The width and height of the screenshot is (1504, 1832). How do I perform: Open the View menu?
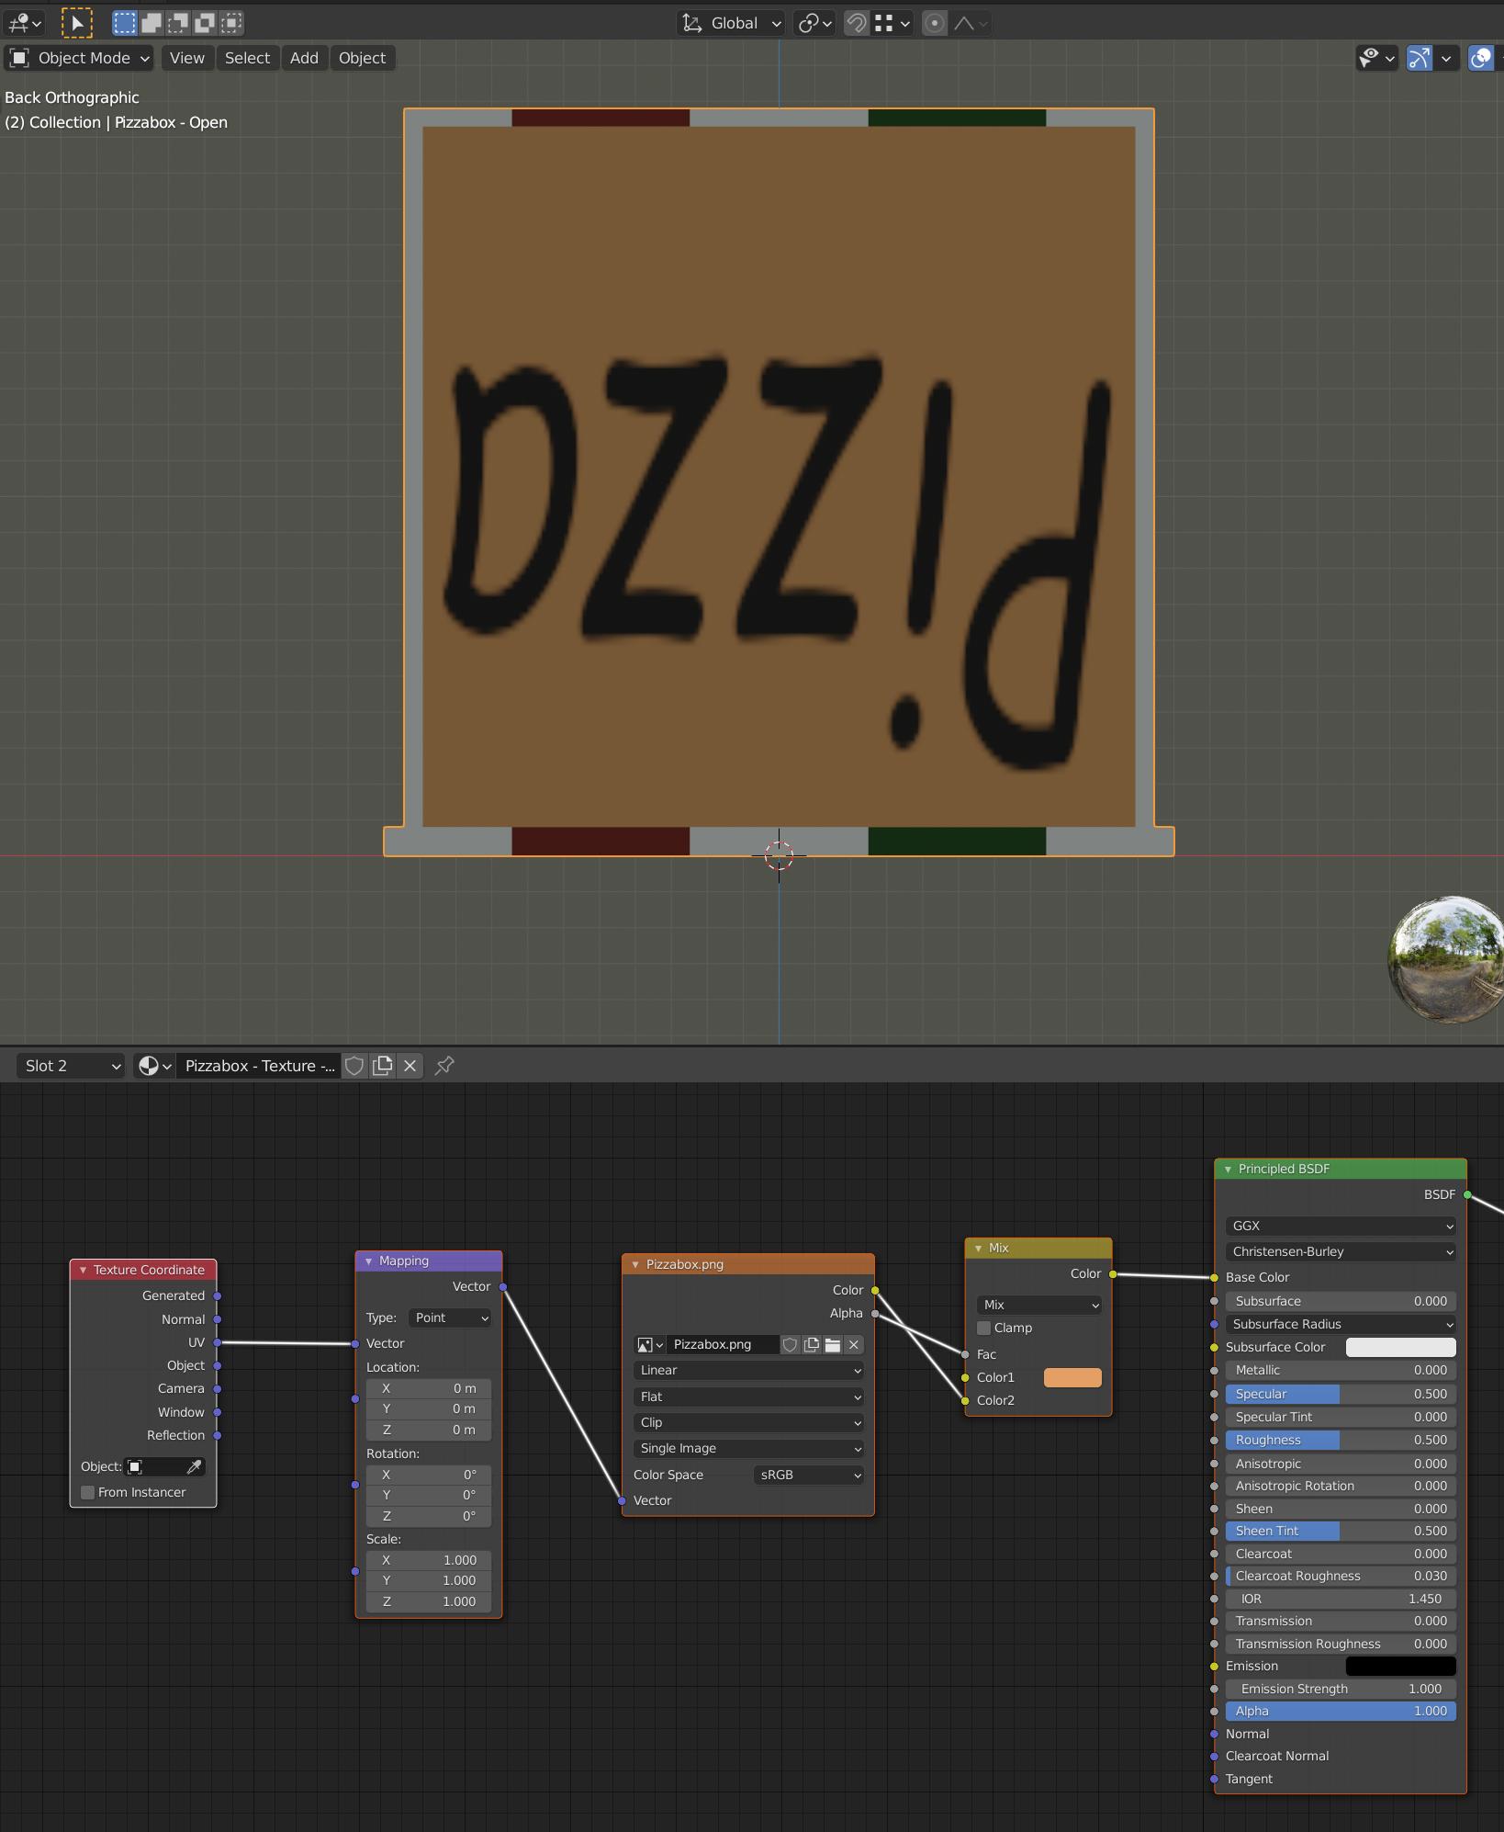(187, 58)
